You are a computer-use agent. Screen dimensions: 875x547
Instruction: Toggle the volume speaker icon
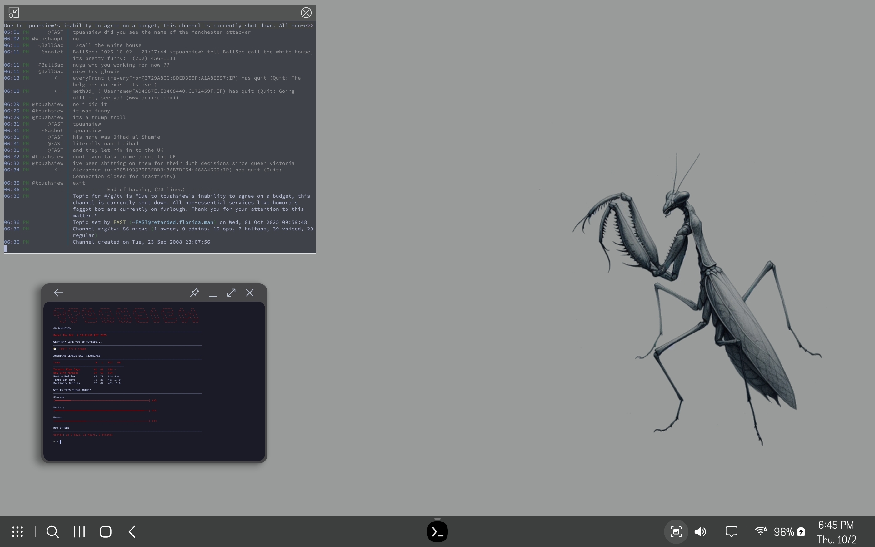pos(700,531)
